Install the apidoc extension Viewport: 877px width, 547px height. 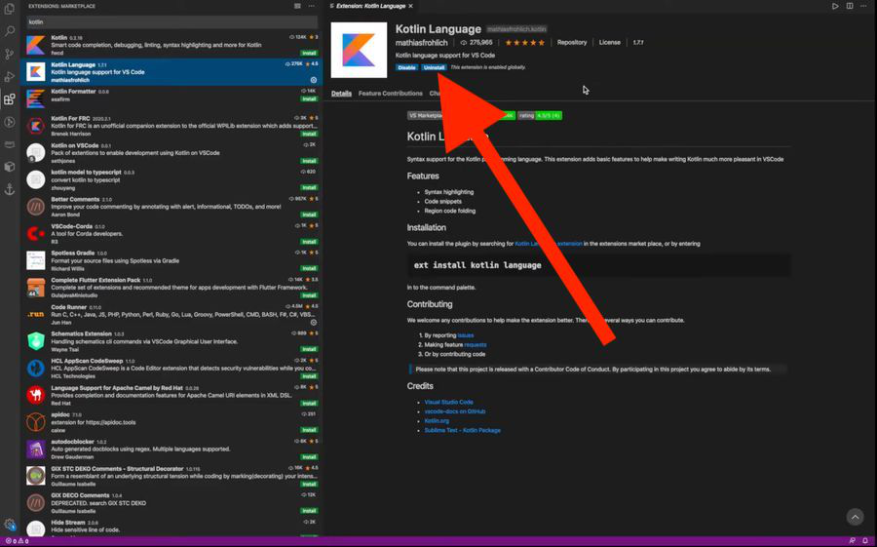pos(309,430)
